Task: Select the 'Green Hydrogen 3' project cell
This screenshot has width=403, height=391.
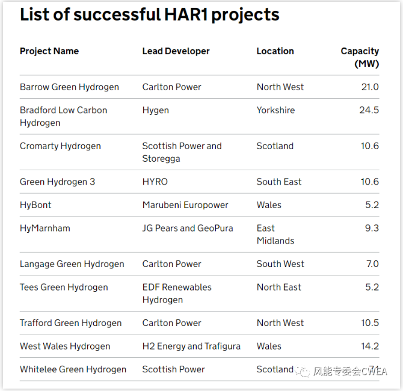Action: point(58,182)
